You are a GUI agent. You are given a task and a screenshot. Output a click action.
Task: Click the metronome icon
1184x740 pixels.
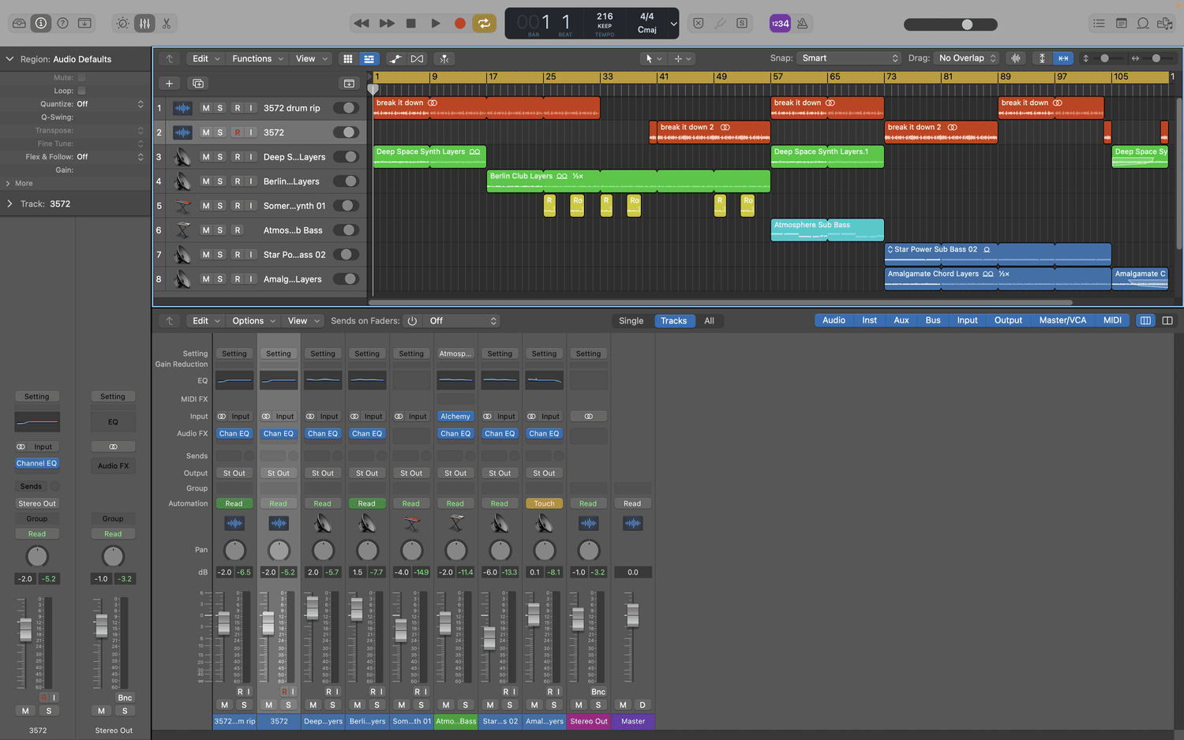[x=802, y=24]
